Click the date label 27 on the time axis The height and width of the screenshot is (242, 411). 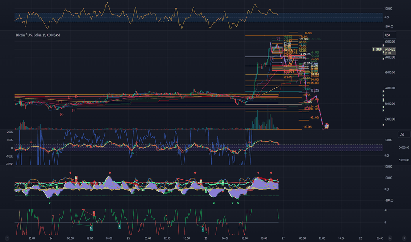coord(283,238)
